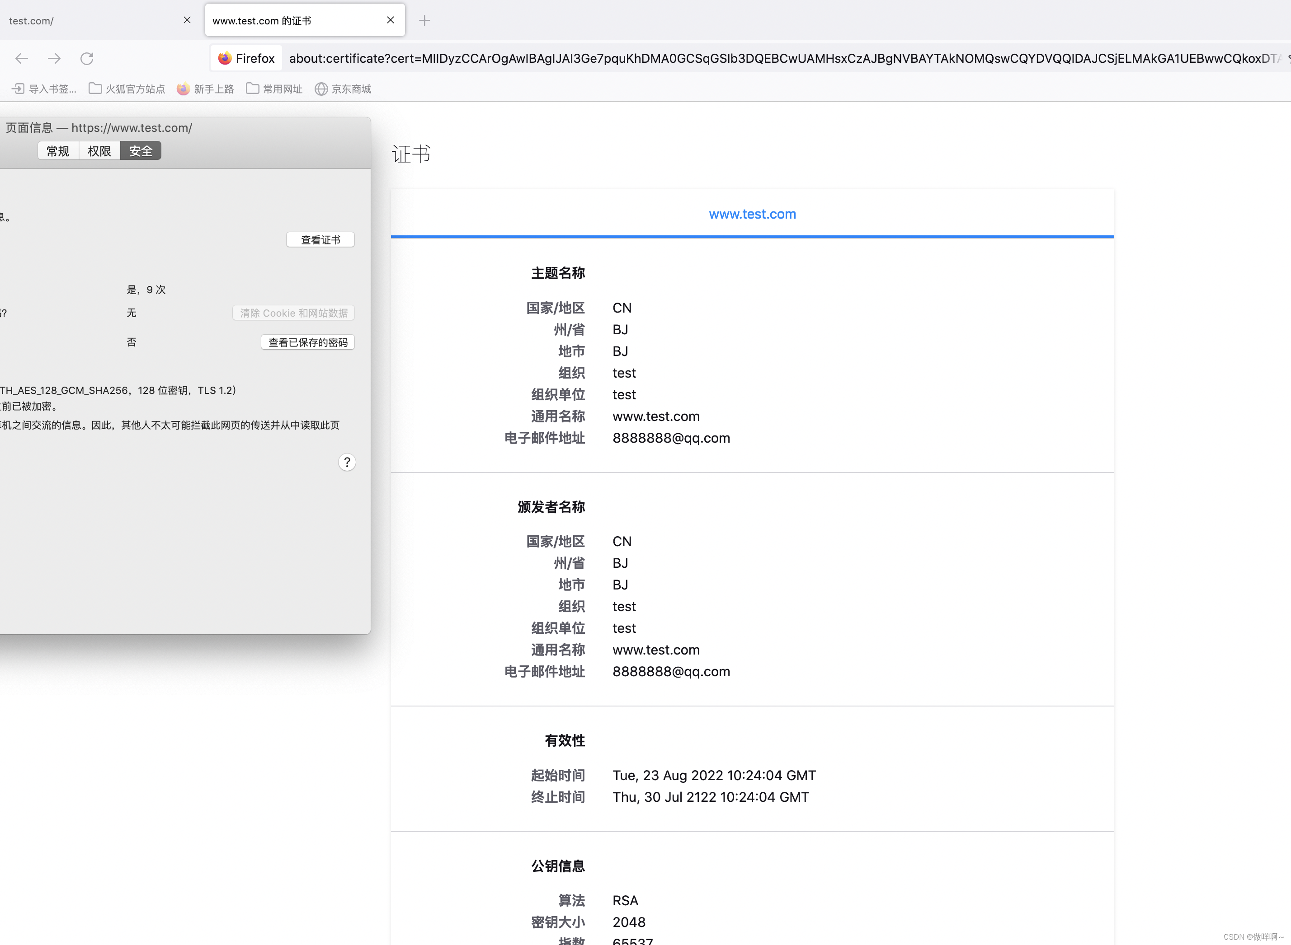This screenshot has height=945, width=1291.
Task: Select the 安全 tab in page info
Action: click(x=141, y=151)
